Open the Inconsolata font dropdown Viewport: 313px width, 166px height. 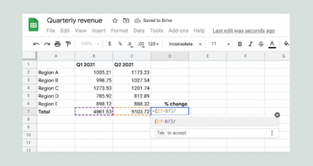pyautogui.click(x=185, y=44)
